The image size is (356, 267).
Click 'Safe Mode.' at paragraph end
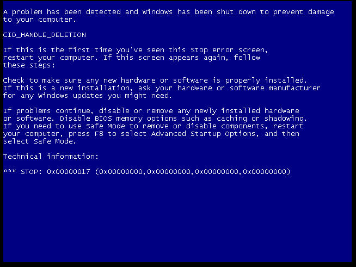pos(55,141)
